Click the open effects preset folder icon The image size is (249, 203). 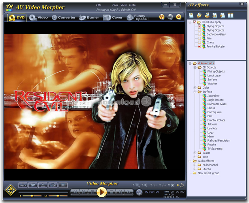tap(199, 15)
